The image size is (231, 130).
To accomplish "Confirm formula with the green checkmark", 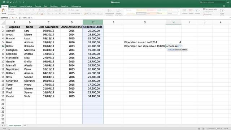I will [x=16, y=18].
